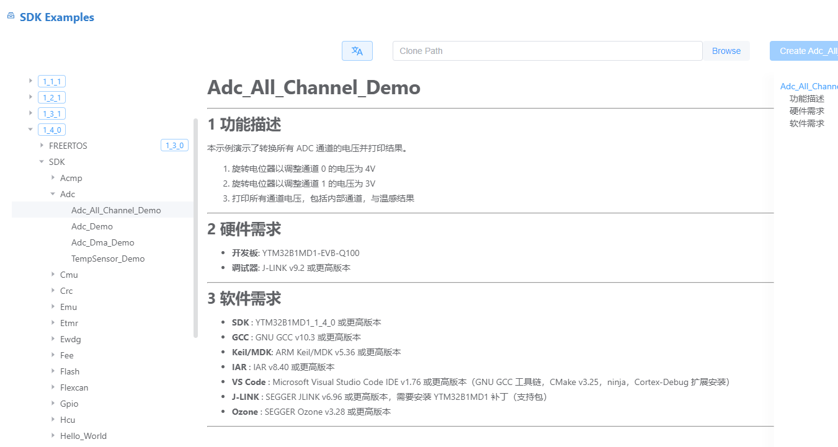Click the Create Adc_All button
The image size is (838, 447).
[x=804, y=51]
